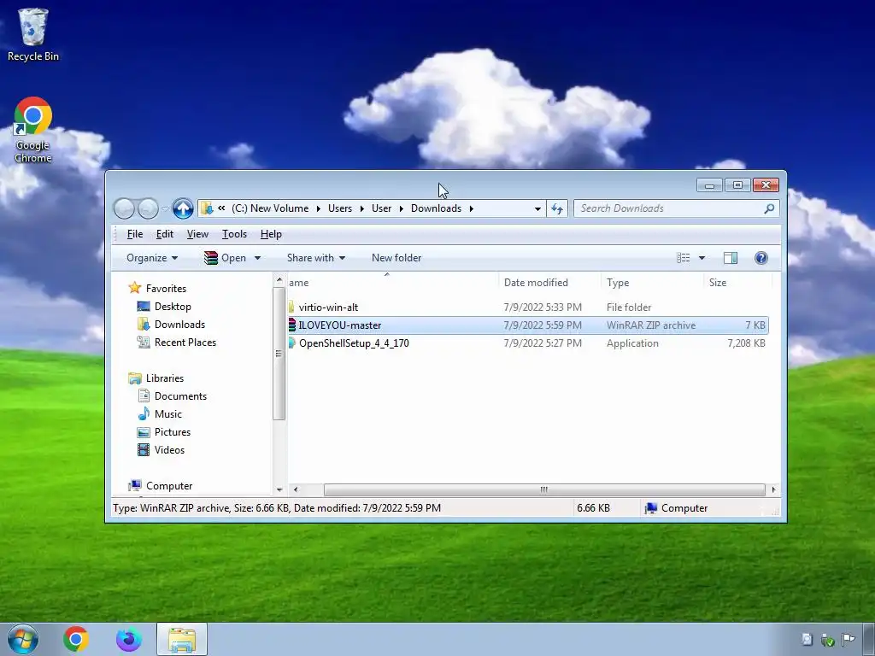Open the Action Center flag icon
The width and height of the screenshot is (875, 656).
pos(849,639)
